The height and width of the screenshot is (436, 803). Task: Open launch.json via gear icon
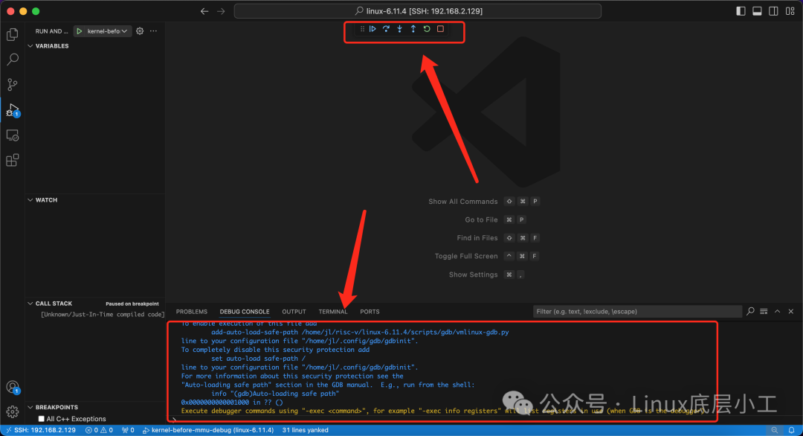[x=140, y=31]
